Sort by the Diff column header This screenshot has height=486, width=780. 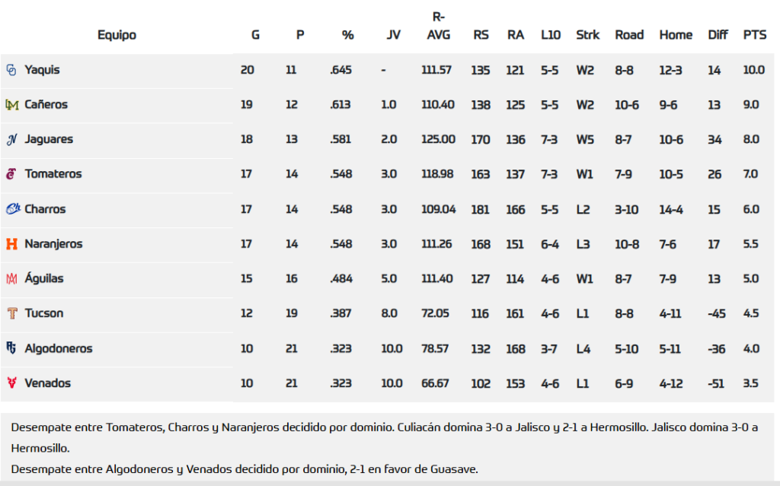pyautogui.click(x=718, y=35)
